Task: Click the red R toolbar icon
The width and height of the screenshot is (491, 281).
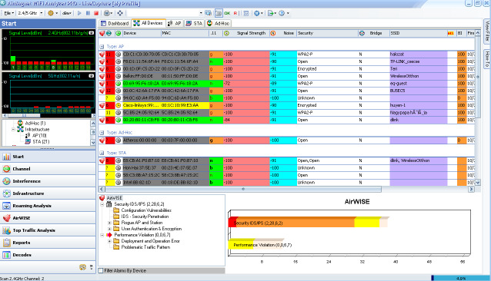Action: coord(235,13)
